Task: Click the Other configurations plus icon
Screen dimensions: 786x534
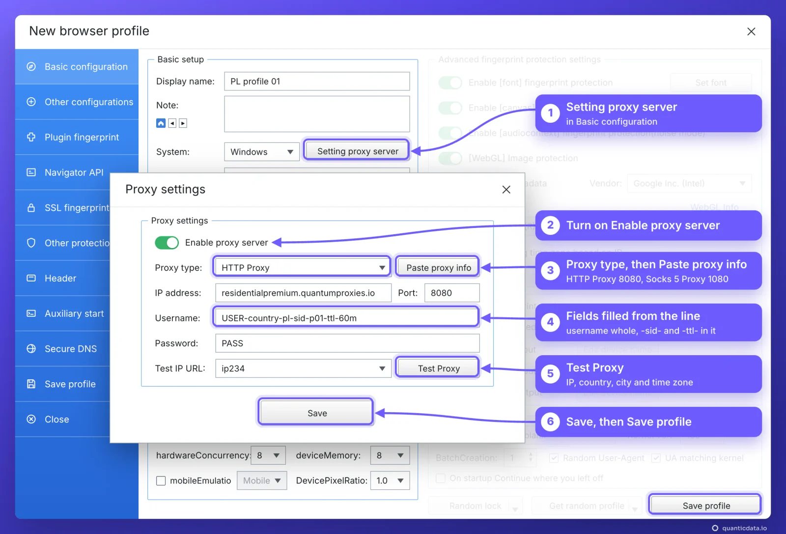Action: 31,102
